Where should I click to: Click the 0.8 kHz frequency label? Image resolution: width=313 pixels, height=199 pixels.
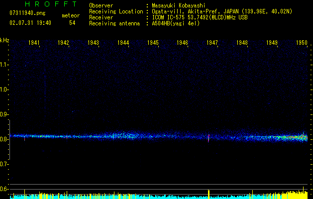[x=4, y=139]
